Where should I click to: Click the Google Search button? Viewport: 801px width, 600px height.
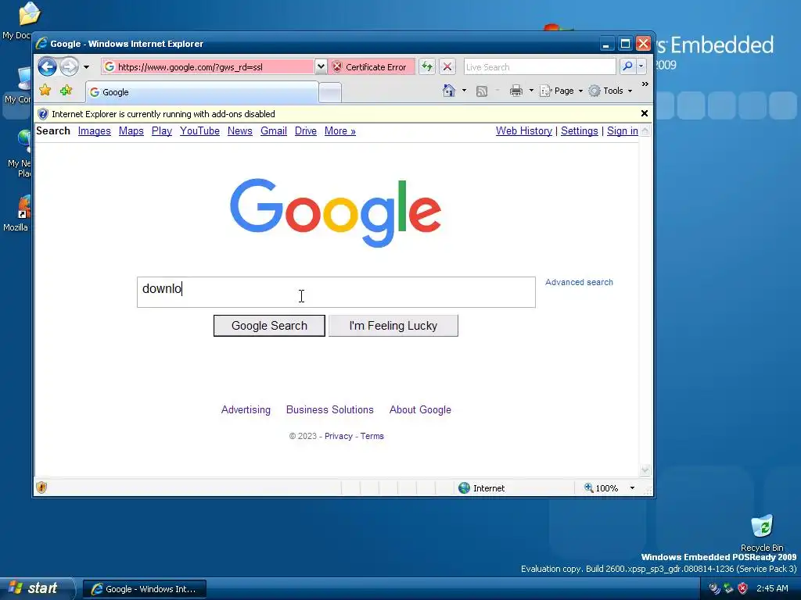[269, 326]
